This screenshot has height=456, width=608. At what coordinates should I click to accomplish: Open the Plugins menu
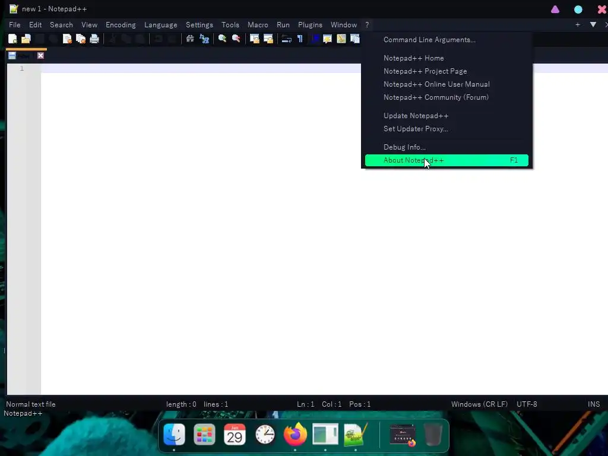click(310, 25)
